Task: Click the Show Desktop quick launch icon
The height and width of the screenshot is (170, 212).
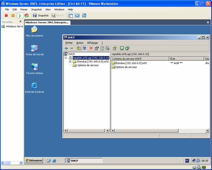Action: [49, 161]
